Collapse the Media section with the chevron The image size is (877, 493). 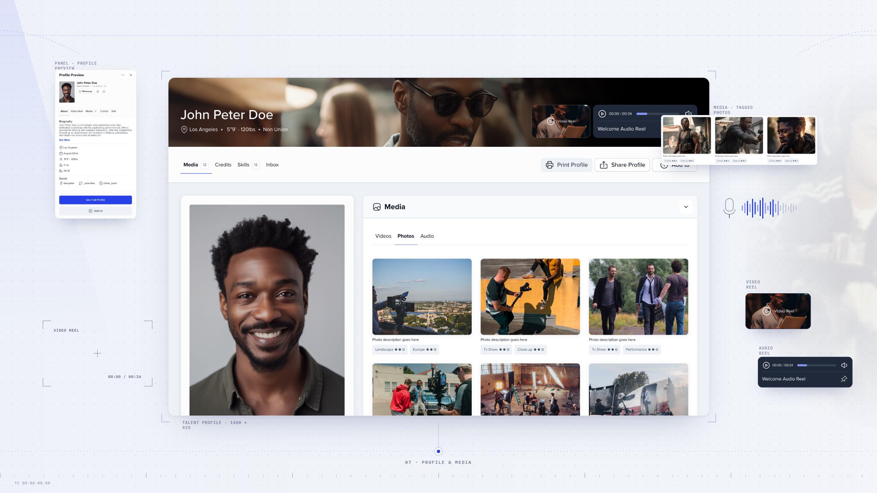tap(686, 207)
